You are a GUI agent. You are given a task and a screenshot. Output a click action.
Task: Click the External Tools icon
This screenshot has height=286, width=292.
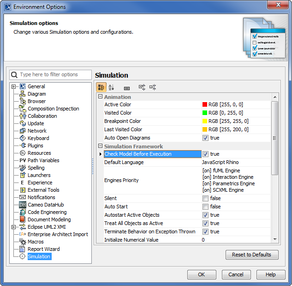[23, 190]
